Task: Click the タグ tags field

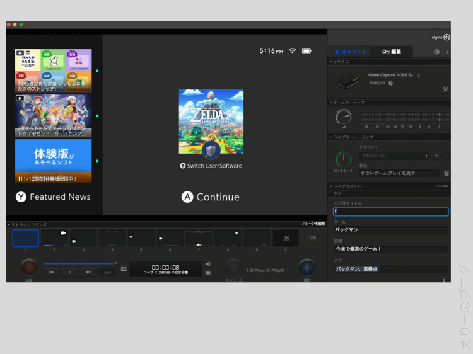Action: 391,269
